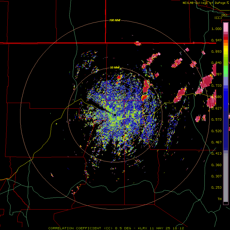Click the 0.413 scale value
The width and height of the screenshot is (230, 230).
tap(216, 154)
